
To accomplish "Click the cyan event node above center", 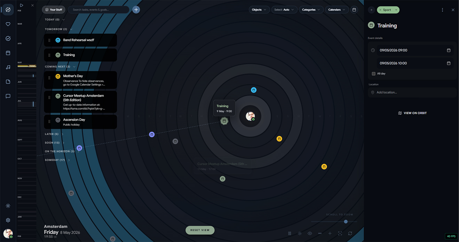I will pyautogui.click(x=254, y=90).
